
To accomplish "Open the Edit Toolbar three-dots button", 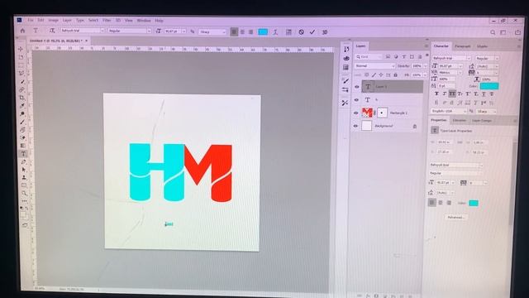I will 24,201.
